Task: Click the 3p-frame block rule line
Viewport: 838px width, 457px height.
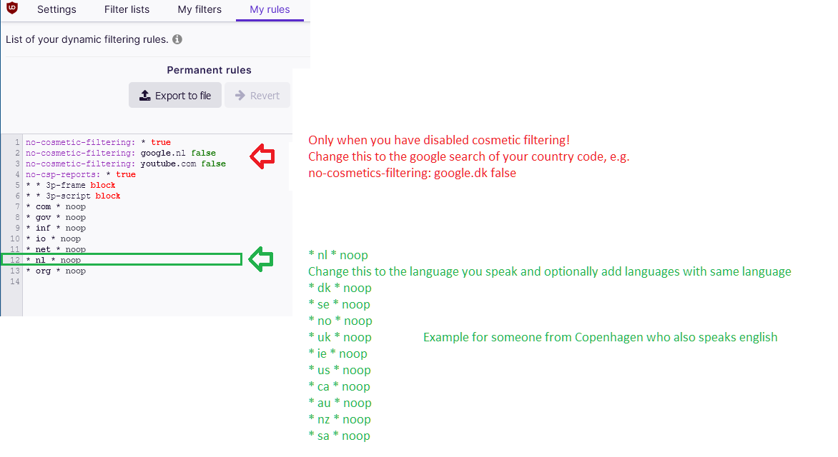Action: [70, 185]
